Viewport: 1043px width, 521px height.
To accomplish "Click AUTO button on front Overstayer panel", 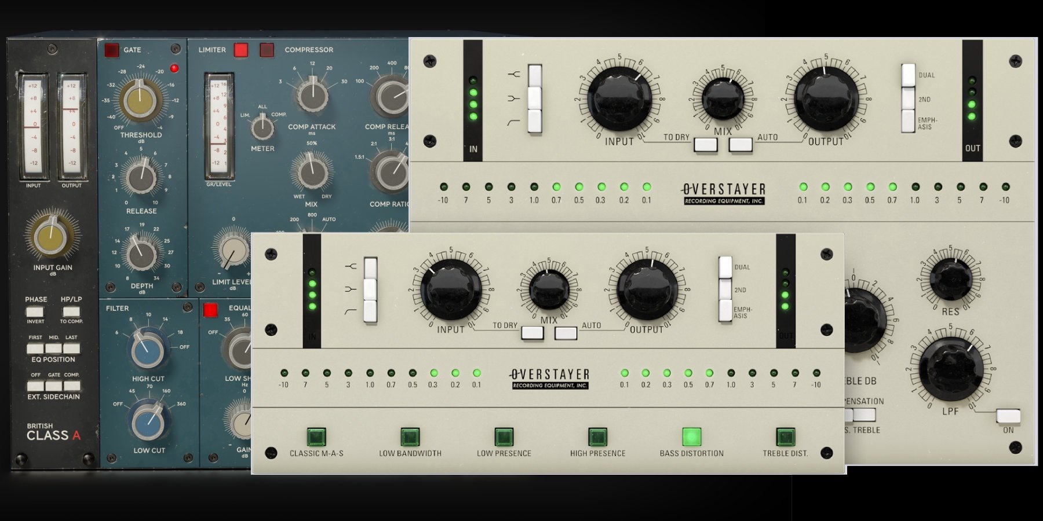I will [x=566, y=333].
